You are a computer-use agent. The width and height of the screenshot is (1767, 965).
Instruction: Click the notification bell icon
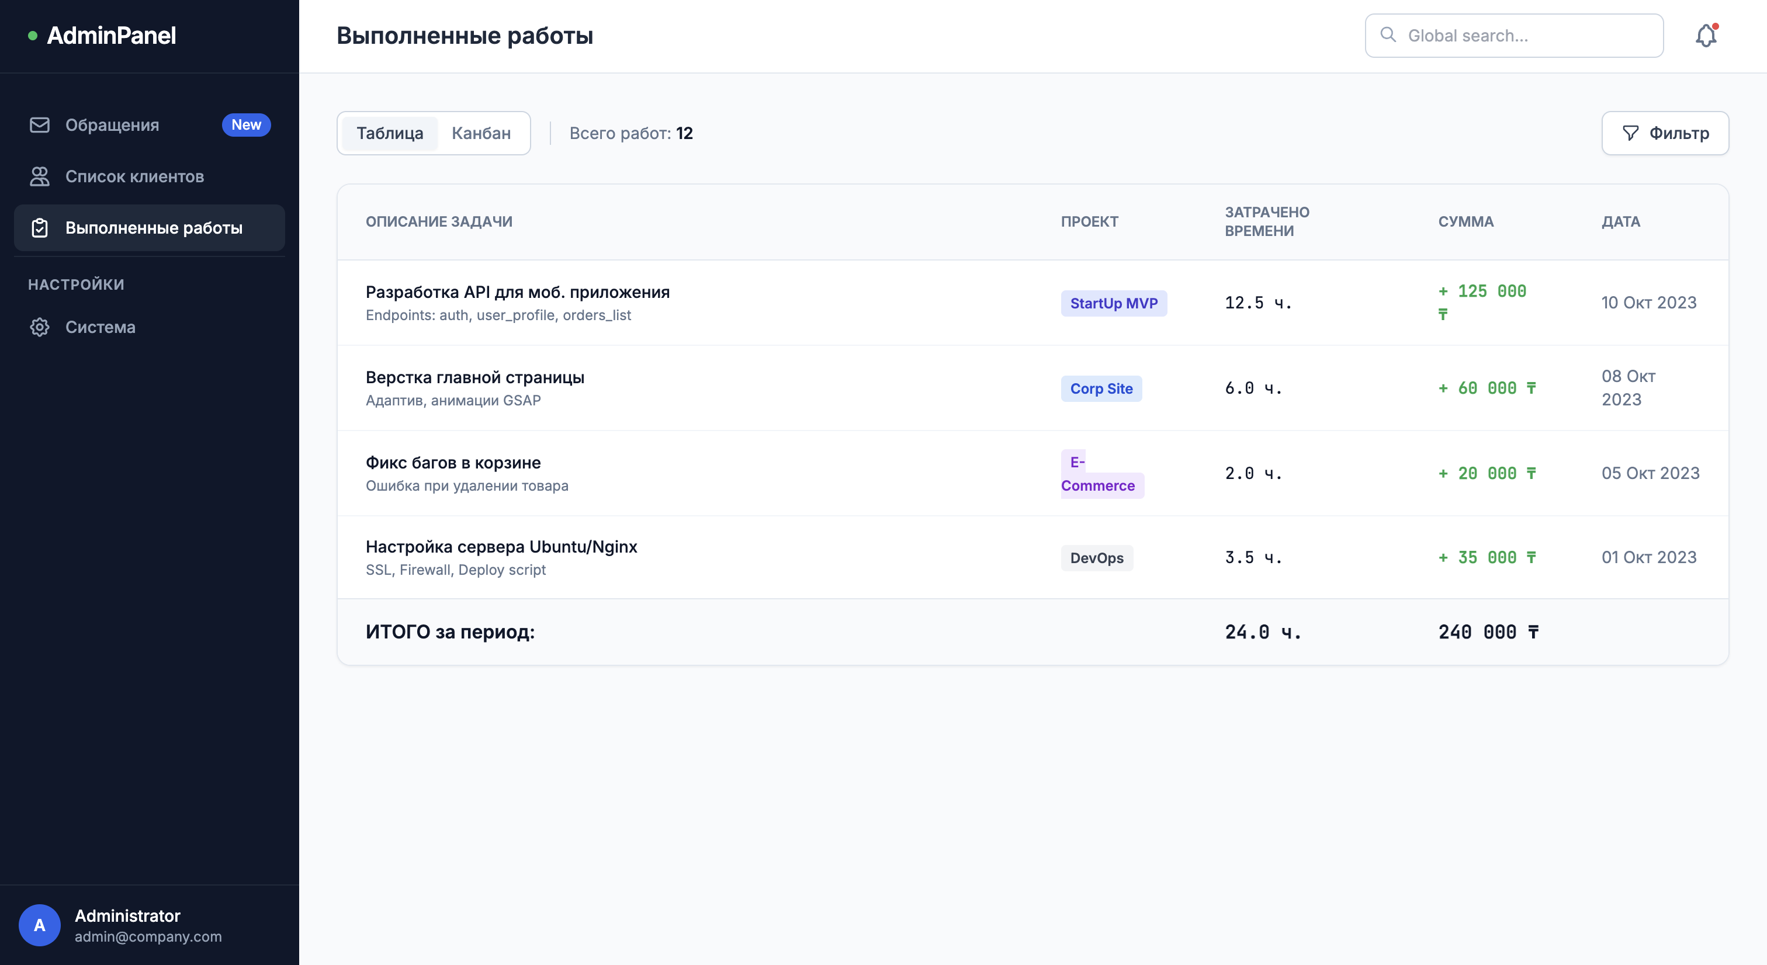(1705, 36)
